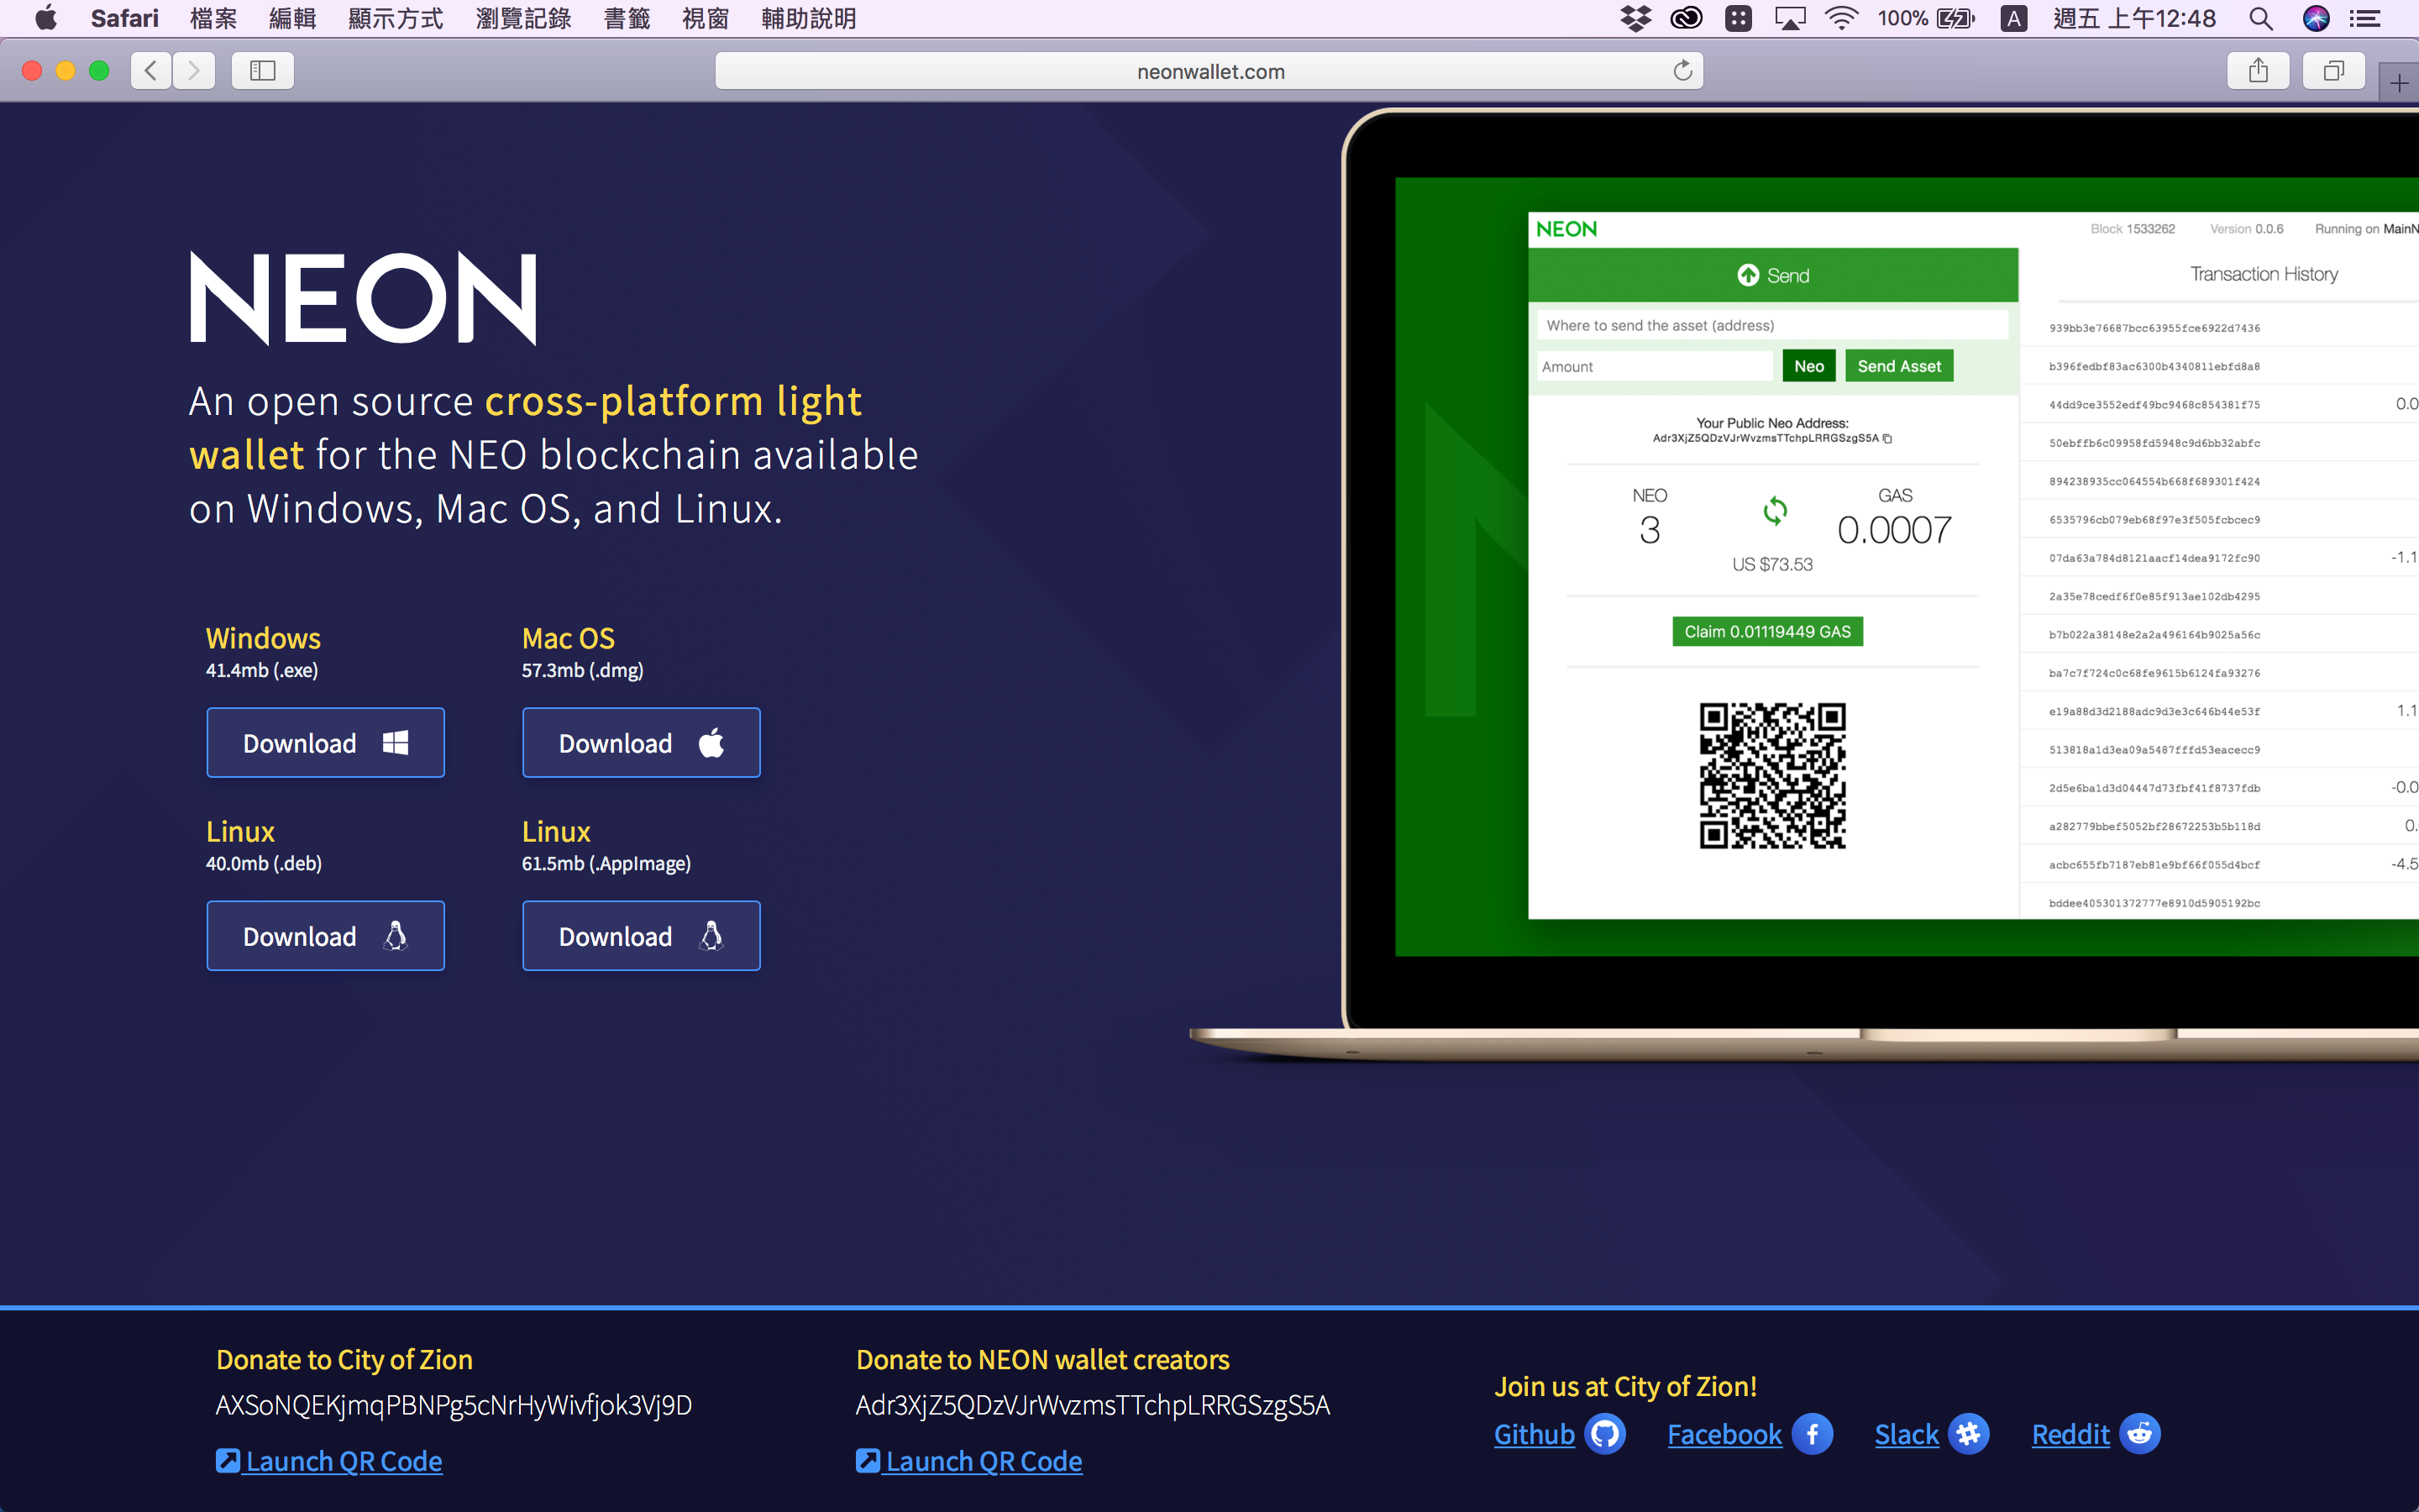This screenshot has width=2419, height=1512.
Task: Reload the page with refresh icon
Action: coord(1682,71)
